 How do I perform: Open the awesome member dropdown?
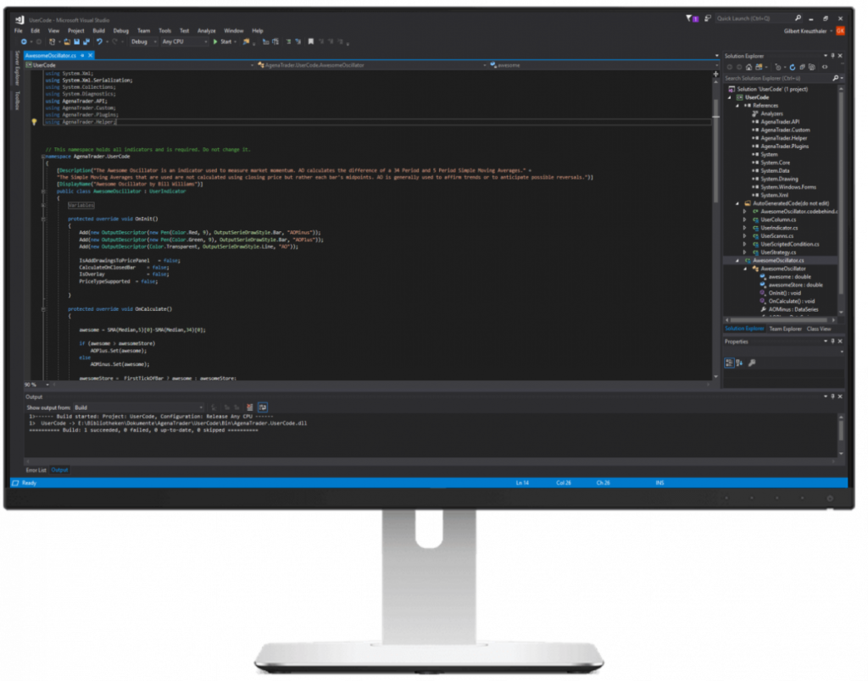[x=604, y=65]
